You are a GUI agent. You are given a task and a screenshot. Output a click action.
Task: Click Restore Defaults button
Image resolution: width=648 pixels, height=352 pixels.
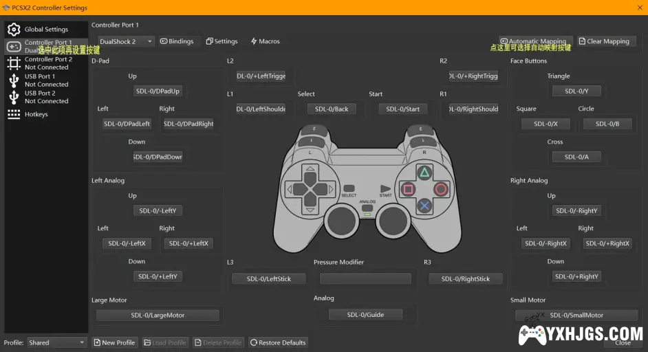[x=278, y=342]
